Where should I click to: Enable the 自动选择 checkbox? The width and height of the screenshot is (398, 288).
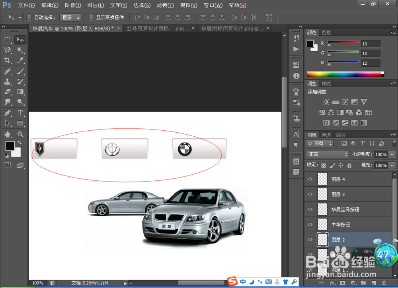(29, 17)
